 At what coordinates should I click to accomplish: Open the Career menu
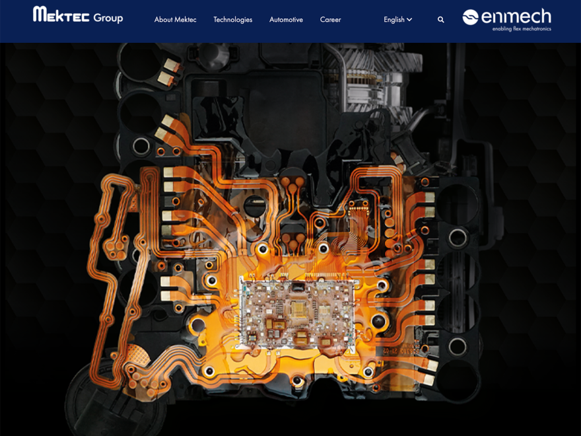tap(330, 20)
